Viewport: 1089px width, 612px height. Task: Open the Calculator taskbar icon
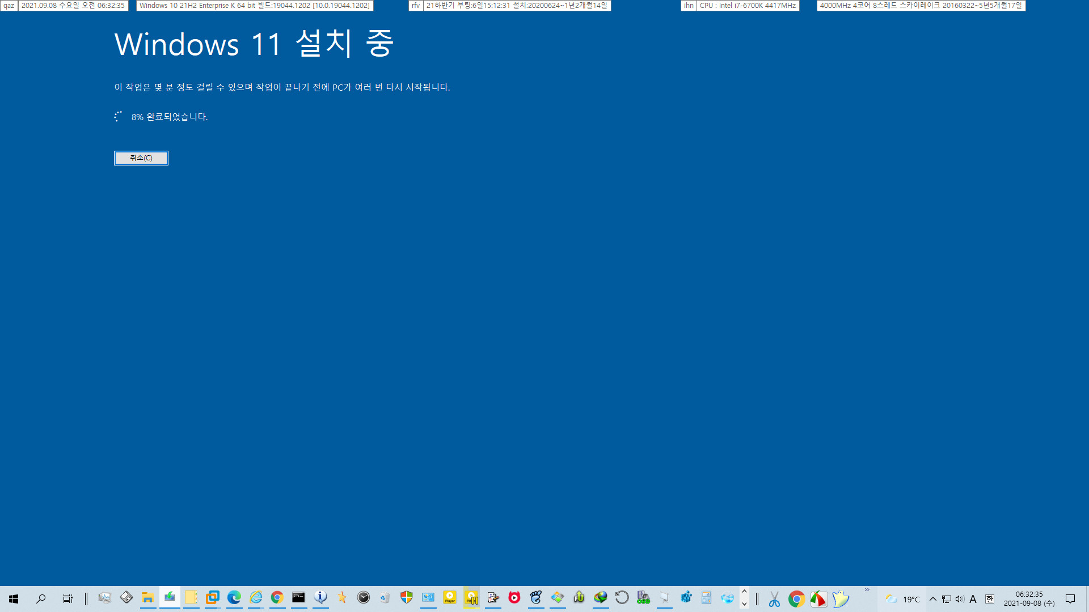click(x=707, y=598)
